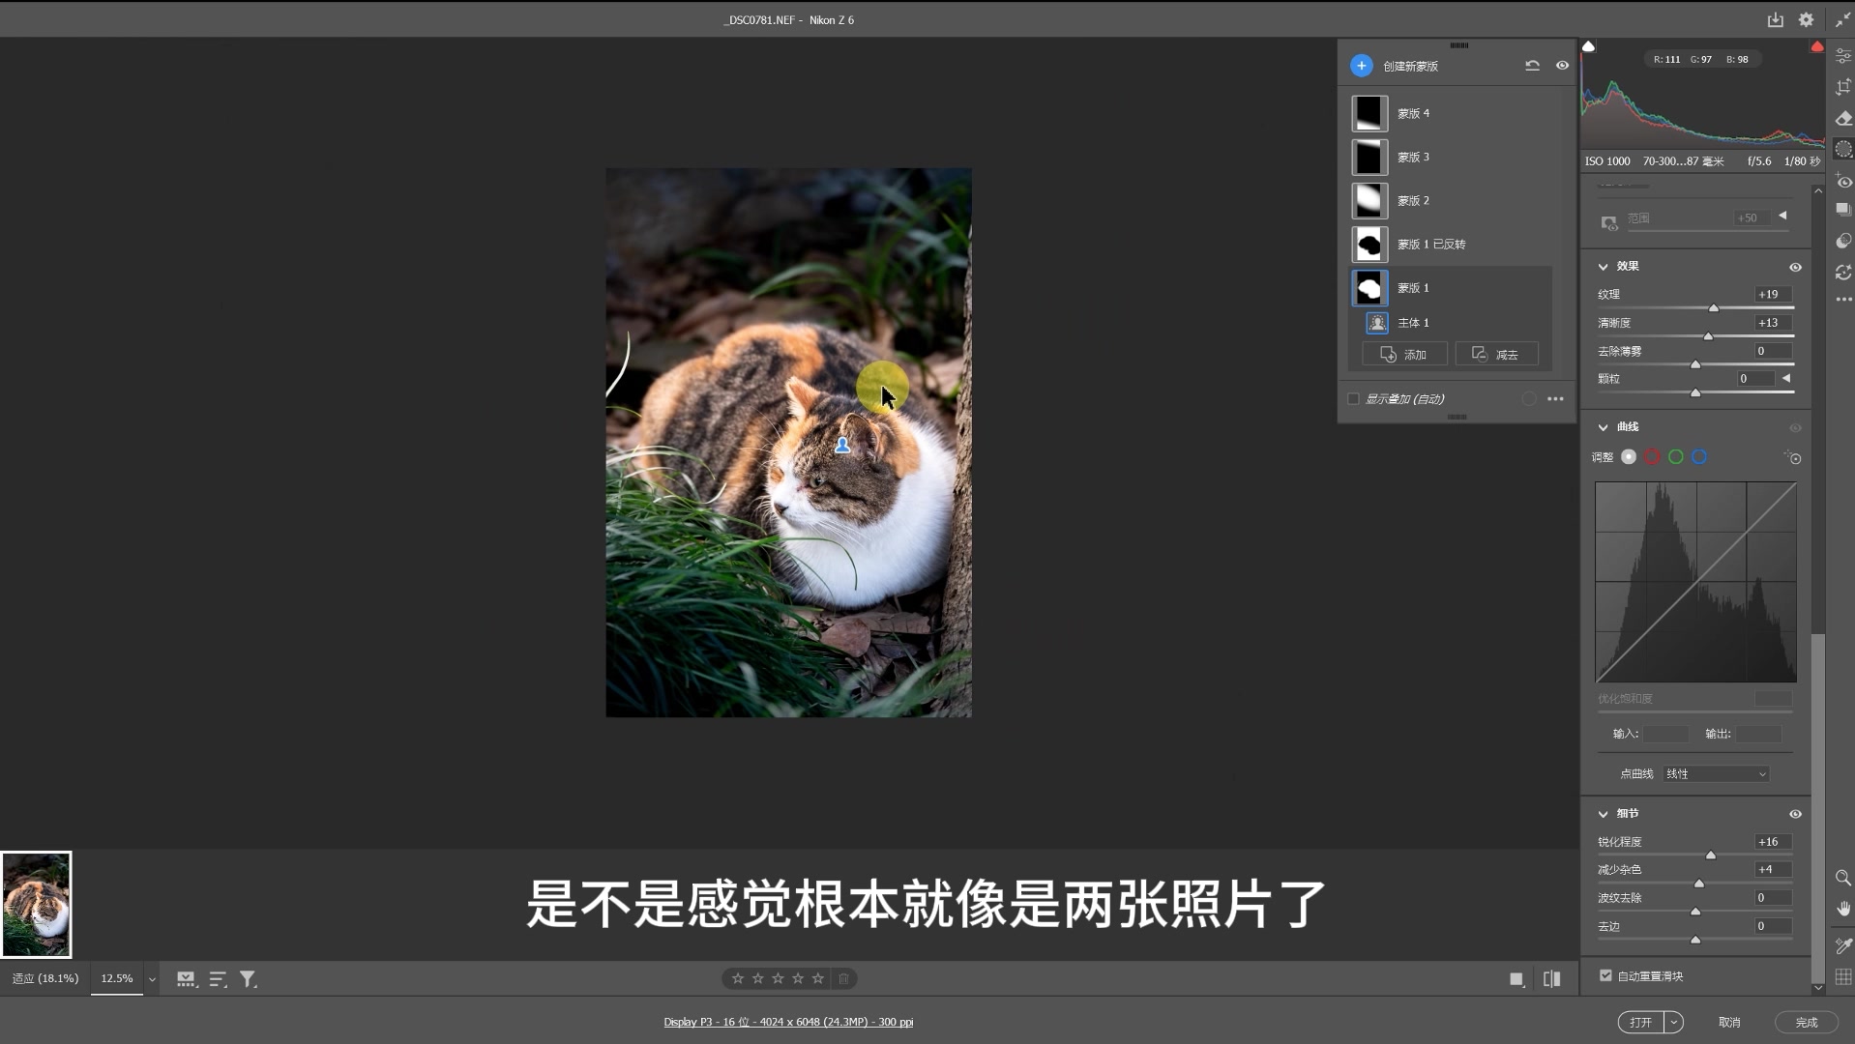The width and height of the screenshot is (1855, 1044).
Task: Open the Camera Raw settings gear menu
Action: coord(1807,18)
